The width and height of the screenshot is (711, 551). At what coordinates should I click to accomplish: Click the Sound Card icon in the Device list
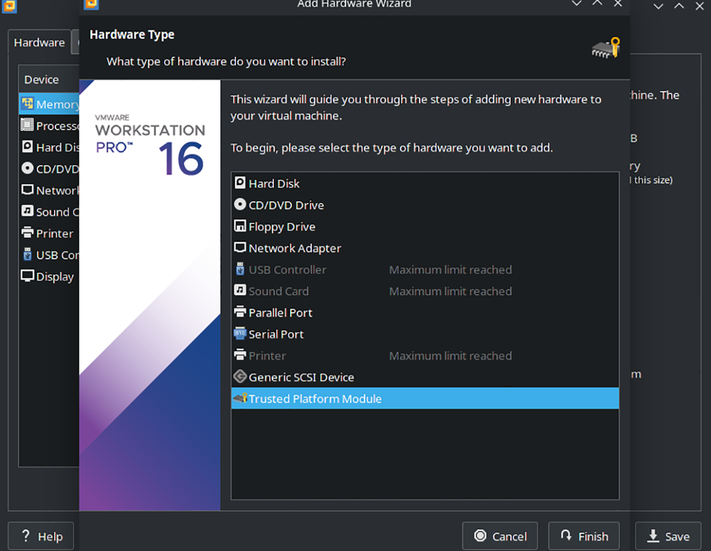click(27, 211)
